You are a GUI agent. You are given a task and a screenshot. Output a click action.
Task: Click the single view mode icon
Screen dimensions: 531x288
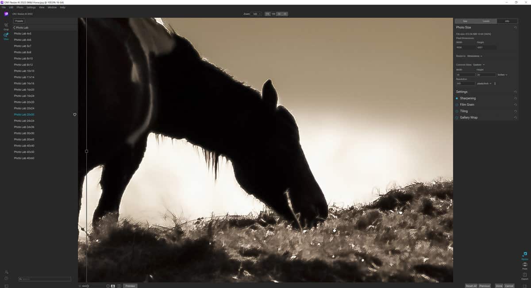(108, 286)
